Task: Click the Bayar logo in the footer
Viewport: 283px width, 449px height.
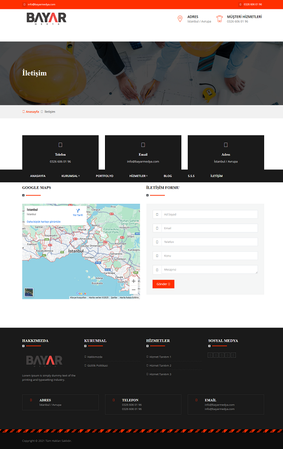Action: tap(44, 361)
